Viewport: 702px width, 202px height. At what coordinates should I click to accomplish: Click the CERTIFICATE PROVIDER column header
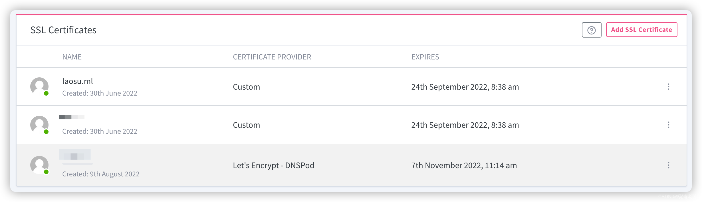coord(272,57)
